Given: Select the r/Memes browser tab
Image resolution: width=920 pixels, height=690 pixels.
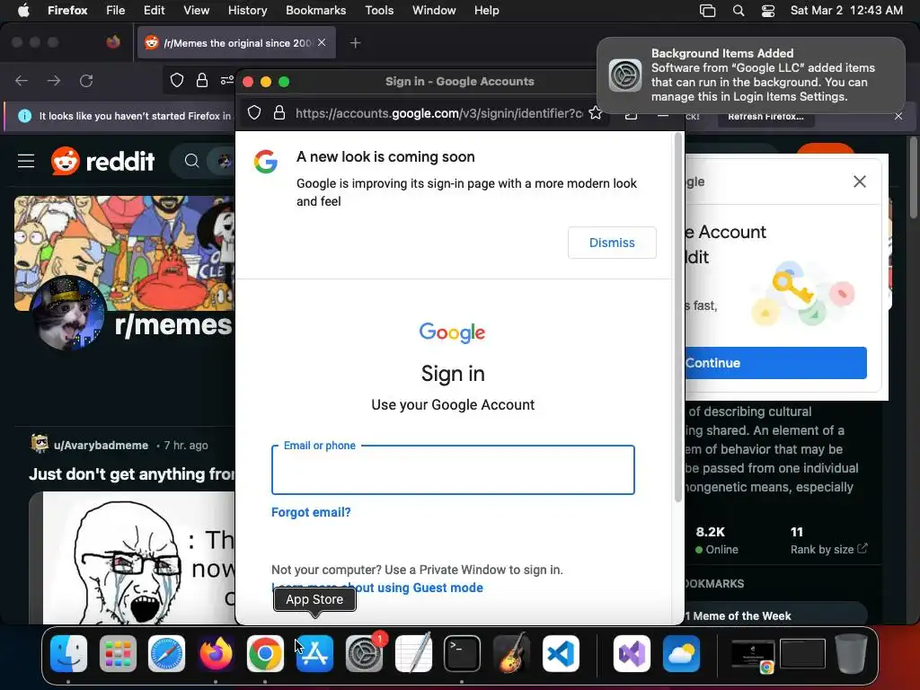Looking at the screenshot, I should 236,43.
